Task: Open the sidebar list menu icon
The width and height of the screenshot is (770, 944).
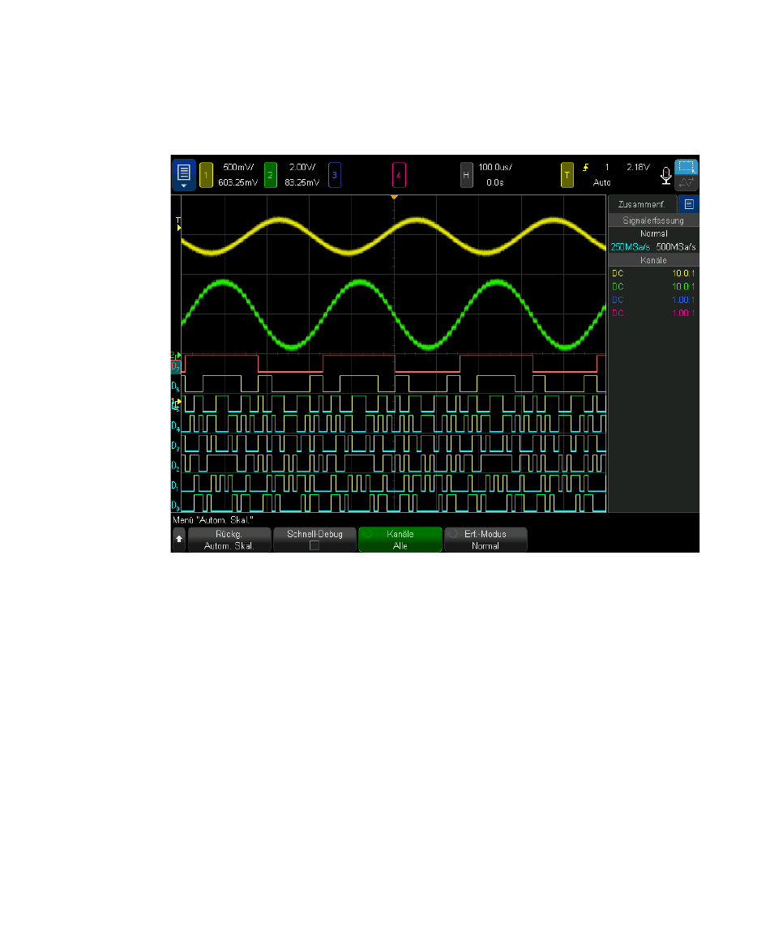Action: (688, 204)
